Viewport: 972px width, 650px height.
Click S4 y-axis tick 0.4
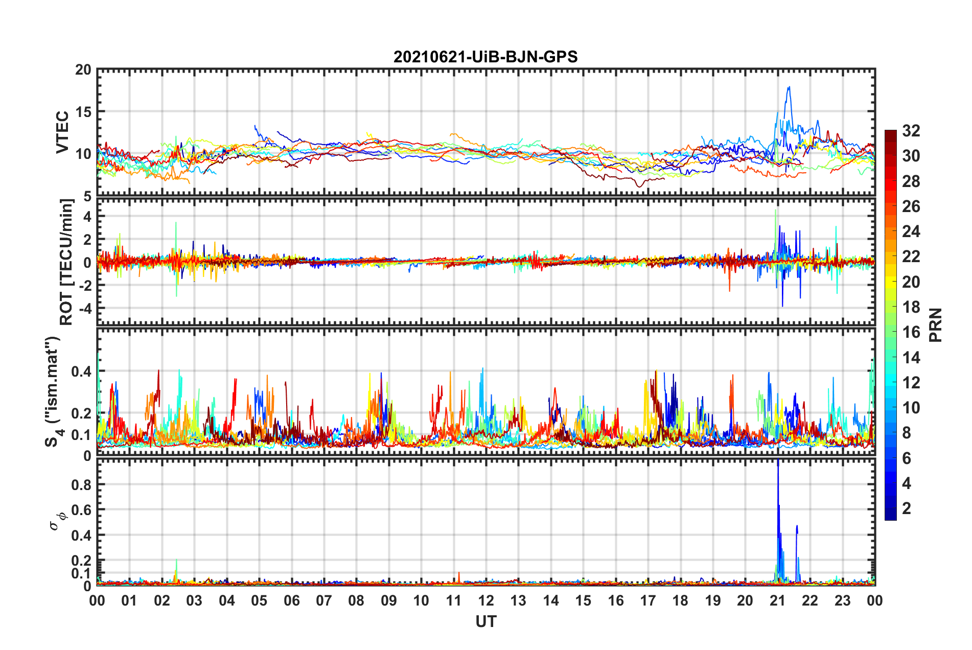81,371
